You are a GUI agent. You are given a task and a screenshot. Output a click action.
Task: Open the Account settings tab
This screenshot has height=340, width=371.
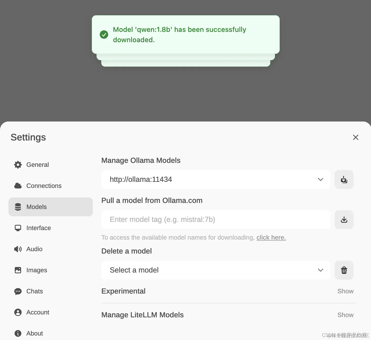(50, 312)
